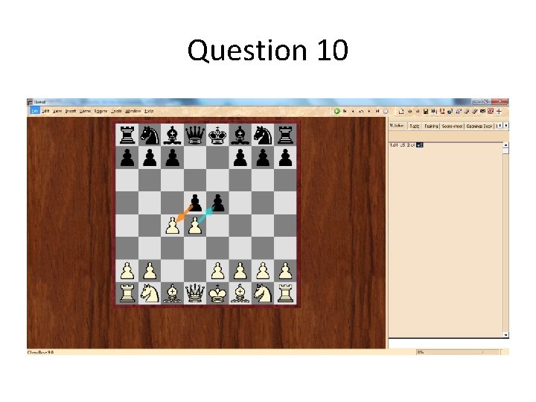The height and width of the screenshot is (402, 536).
Task: Select the black rook on a8
Action: pos(127,135)
